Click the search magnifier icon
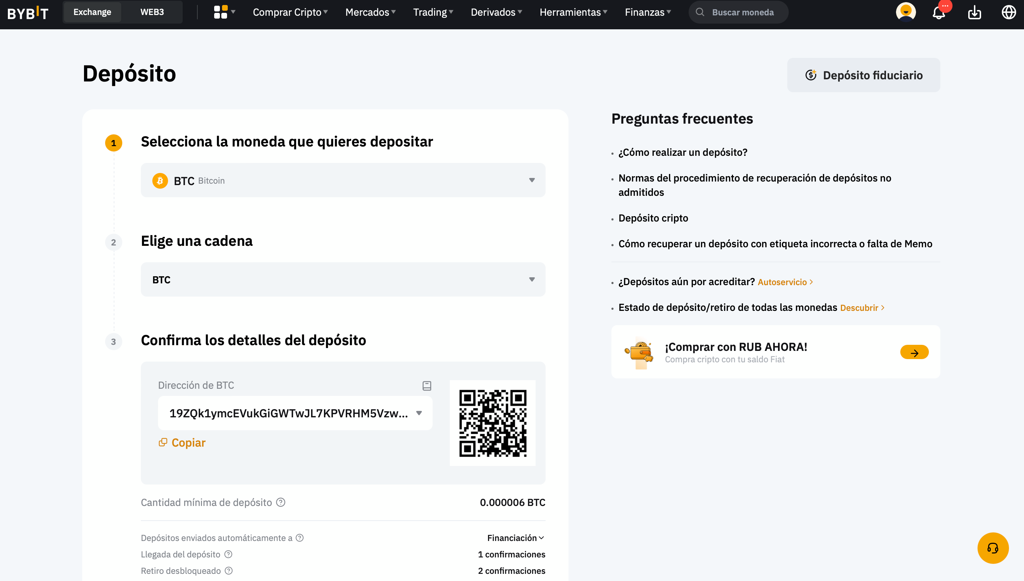 700,12
